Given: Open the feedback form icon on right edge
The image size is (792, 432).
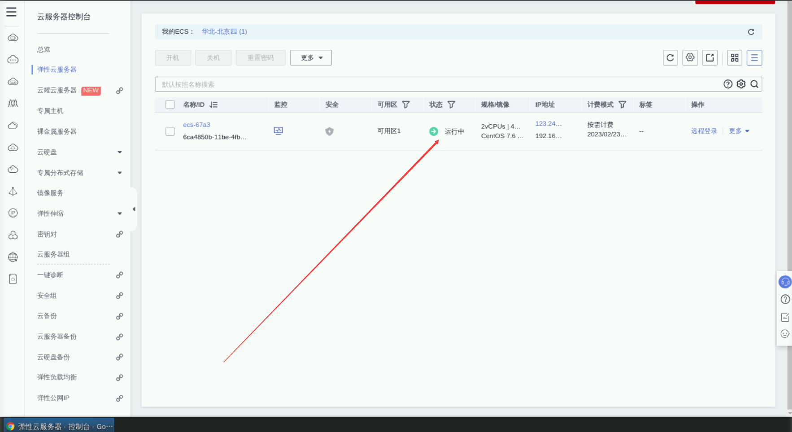Looking at the screenshot, I should pyautogui.click(x=785, y=317).
